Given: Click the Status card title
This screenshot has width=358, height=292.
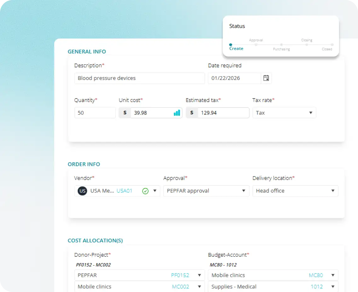Looking at the screenshot, I should (x=237, y=26).
